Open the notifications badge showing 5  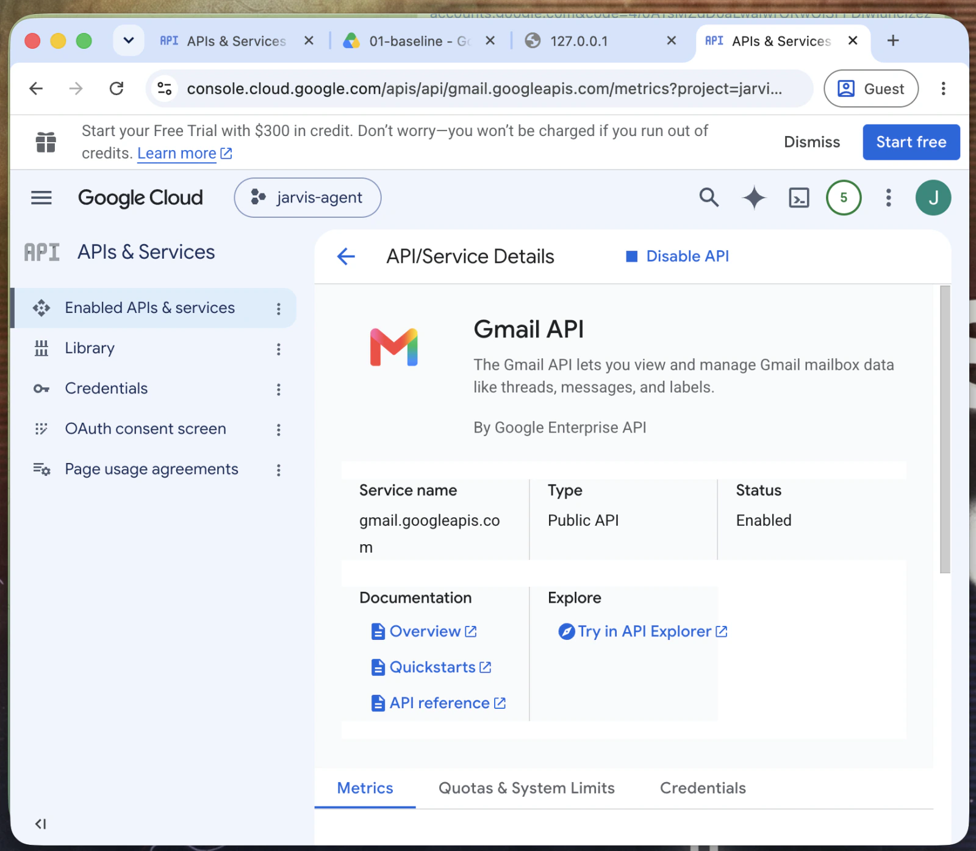tap(844, 198)
